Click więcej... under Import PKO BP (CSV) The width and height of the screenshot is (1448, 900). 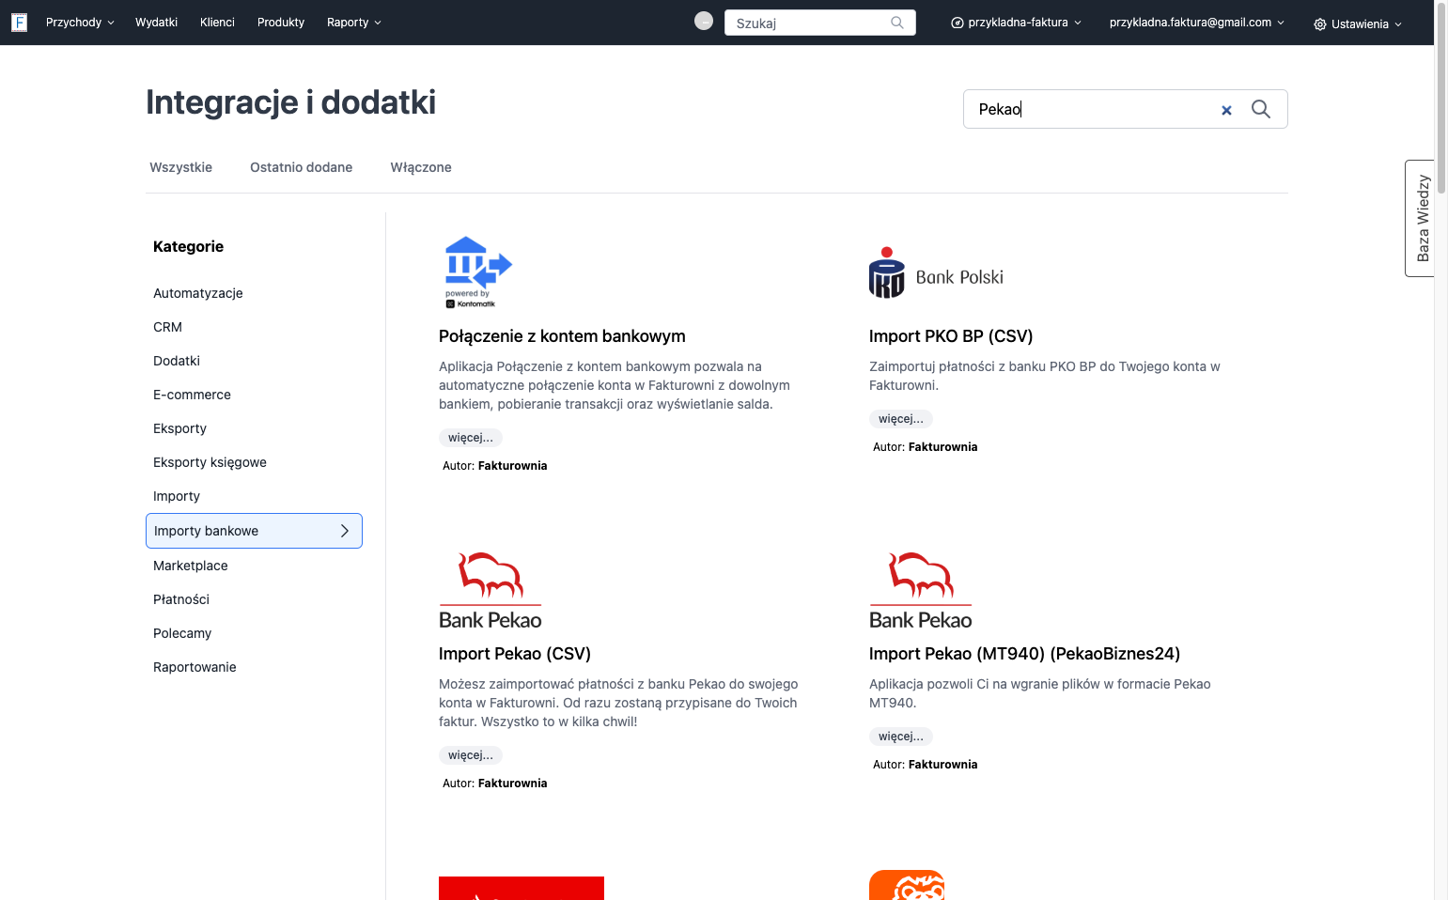coord(901,419)
